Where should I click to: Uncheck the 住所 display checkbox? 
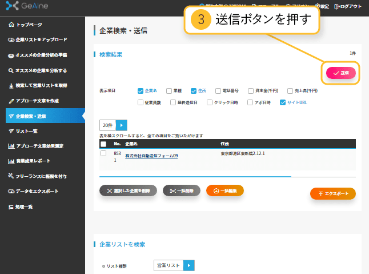coord(194,91)
